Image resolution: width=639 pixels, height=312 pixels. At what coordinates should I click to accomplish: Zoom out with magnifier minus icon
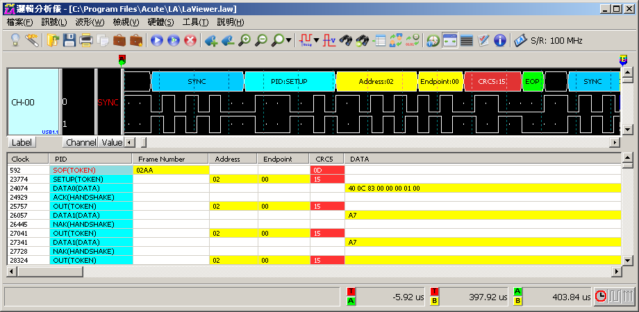click(261, 40)
